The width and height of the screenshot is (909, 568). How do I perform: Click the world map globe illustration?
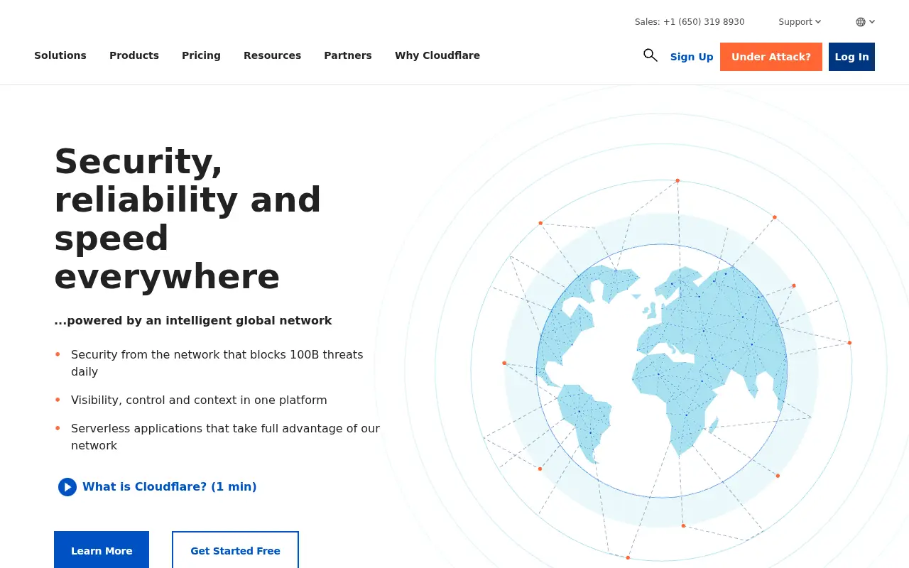pos(662,369)
